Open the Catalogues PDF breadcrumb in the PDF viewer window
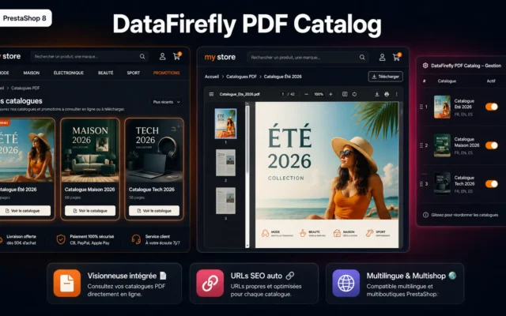 (x=241, y=77)
